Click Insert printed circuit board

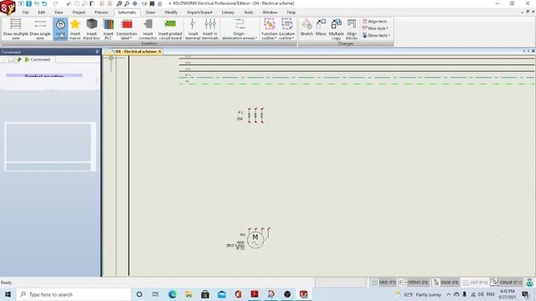(x=170, y=29)
